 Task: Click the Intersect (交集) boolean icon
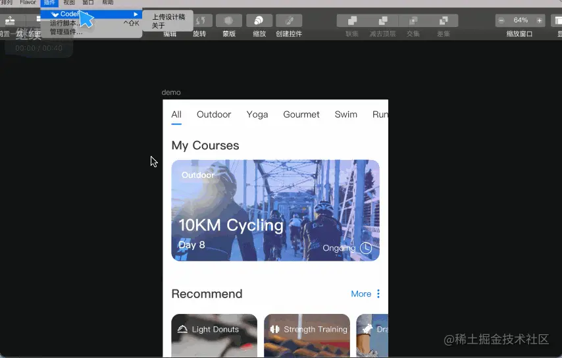(413, 21)
